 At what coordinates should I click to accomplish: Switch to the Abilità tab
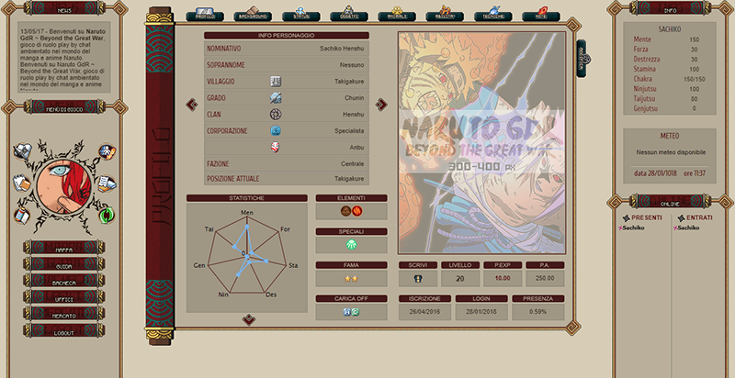pyautogui.click(x=445, y=14)
